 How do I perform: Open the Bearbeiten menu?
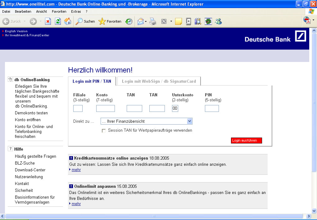click(x=23, y=11)
